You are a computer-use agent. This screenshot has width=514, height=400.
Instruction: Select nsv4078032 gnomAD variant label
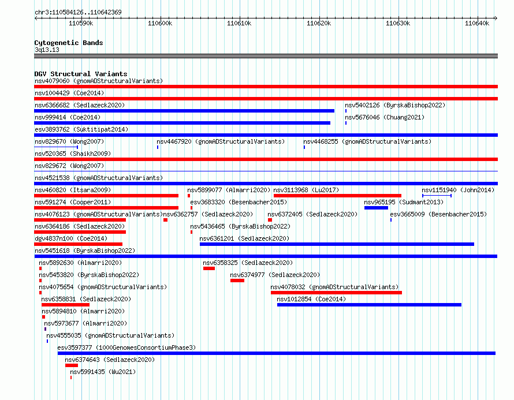point(334,287)
